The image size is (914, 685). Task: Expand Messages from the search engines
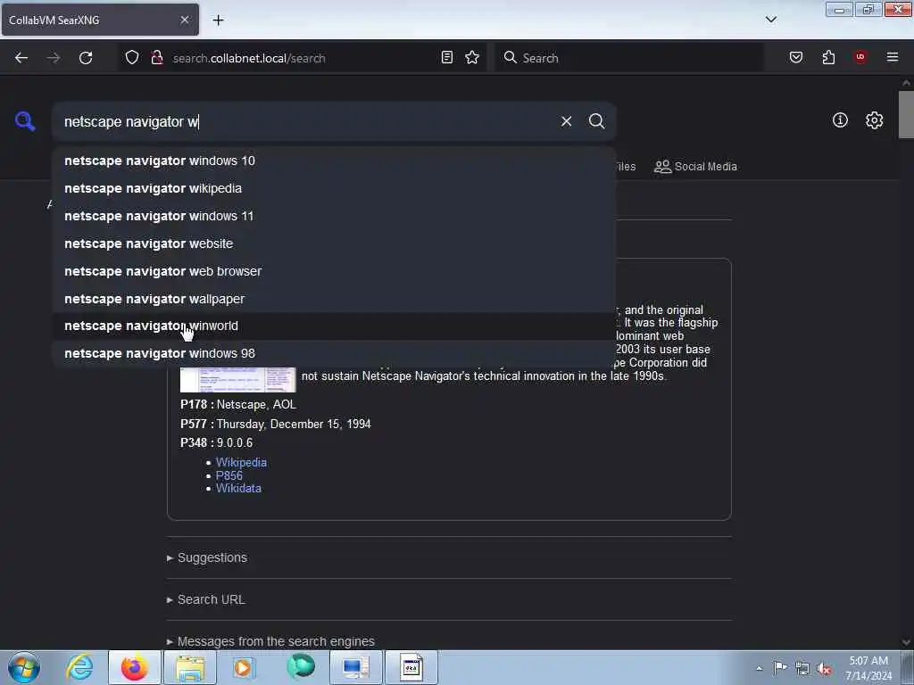270,641
